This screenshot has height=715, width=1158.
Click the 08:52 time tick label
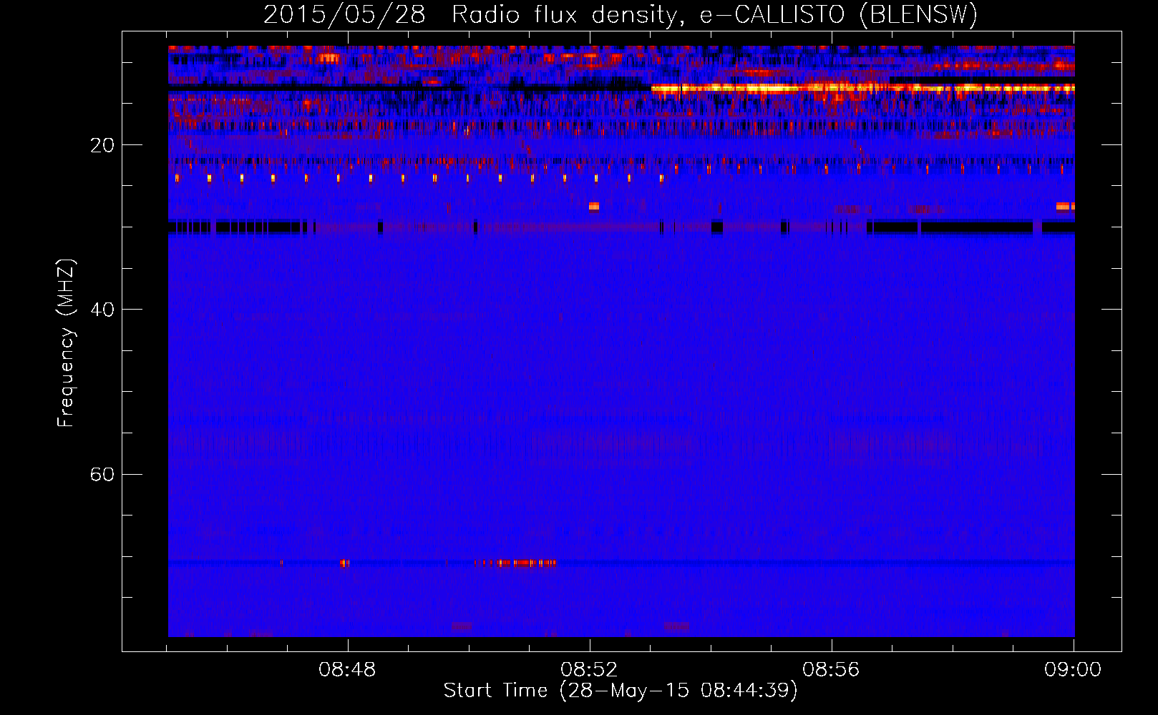click(x=589, y=670)
